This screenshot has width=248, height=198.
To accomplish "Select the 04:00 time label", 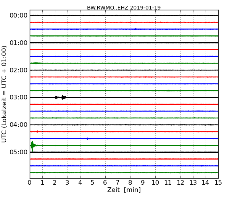I will [19, 125].
